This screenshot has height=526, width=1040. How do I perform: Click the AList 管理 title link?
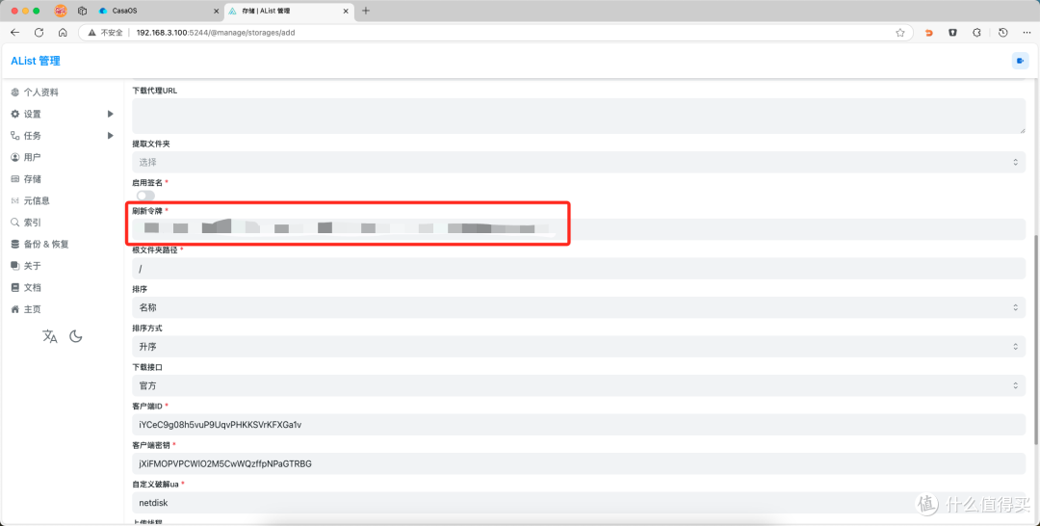tap(36, 61)
